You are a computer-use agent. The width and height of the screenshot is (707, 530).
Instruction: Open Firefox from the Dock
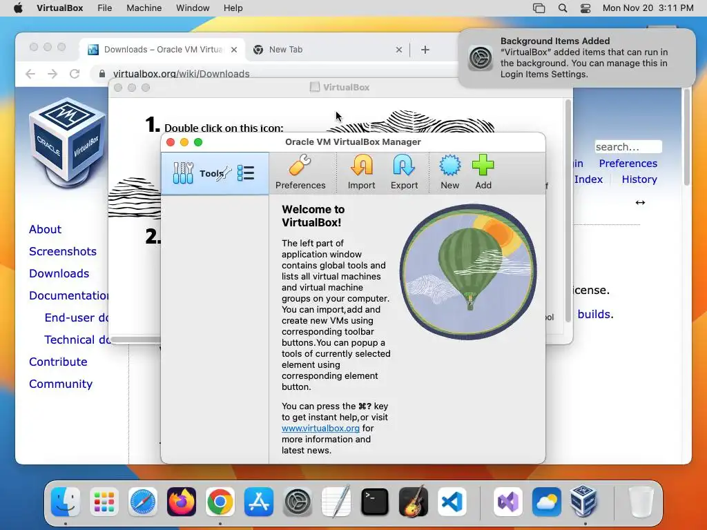pos(182,502)
